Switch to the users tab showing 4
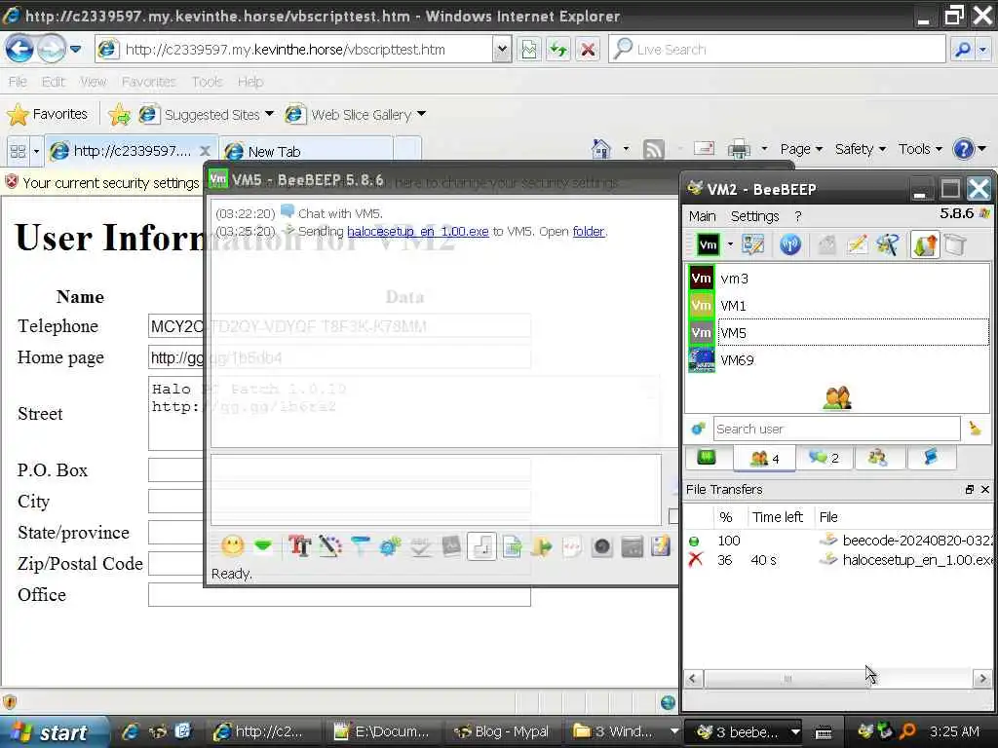This screenshot has height=748, width=998. click(x=764, y=458)
